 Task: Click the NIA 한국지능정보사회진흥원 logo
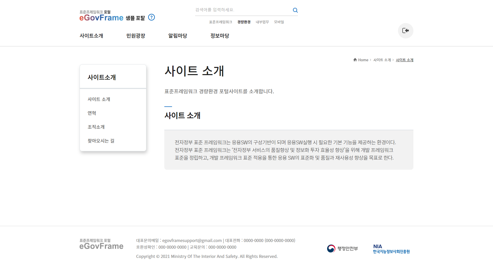(x=391, y=249)
